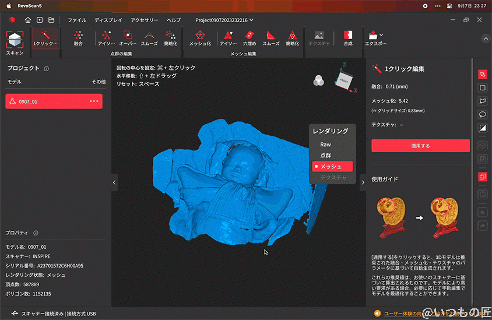The image size is (492, 320).
Task: Switch rendering to 点群 point cloud
Action: point(325,155)
